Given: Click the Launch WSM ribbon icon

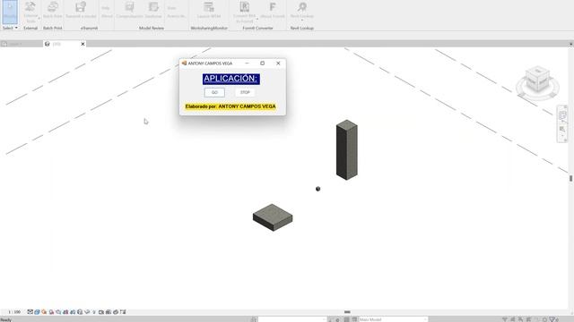Looking at the screenshot, I should click(x=209, y=10).
